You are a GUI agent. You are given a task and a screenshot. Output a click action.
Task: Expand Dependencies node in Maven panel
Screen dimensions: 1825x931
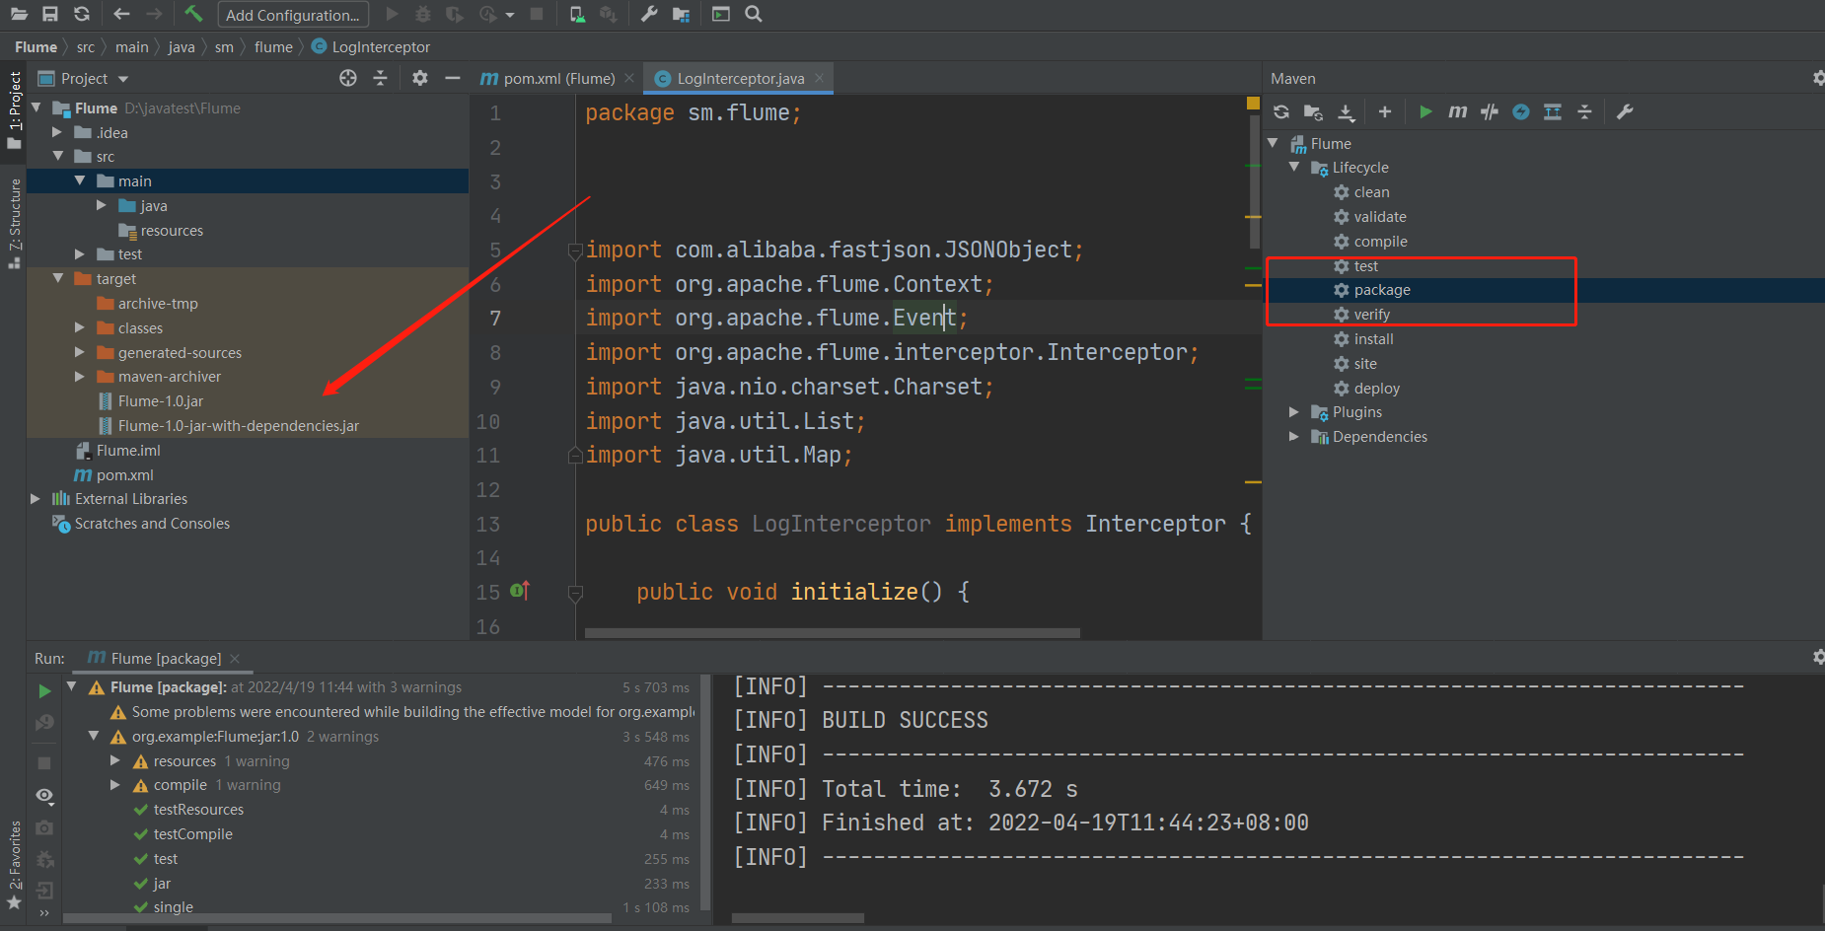tap(1294, 436)
